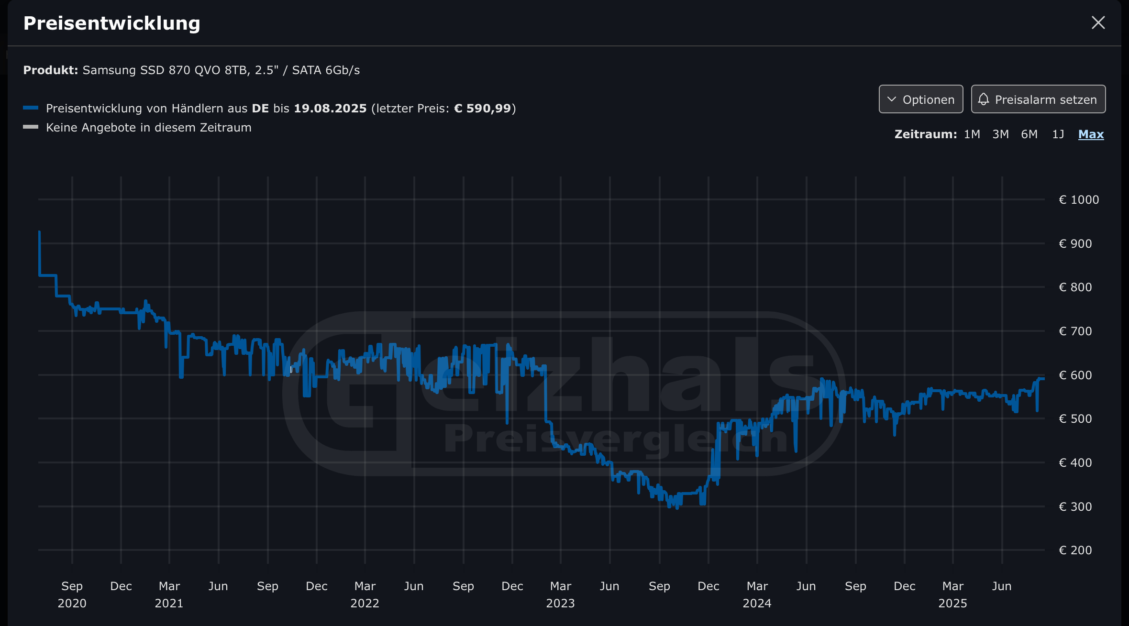The width and height of the screenshot is (1129, 626).
Task: Click the Mar 2023 x-axis label
Action: click(x=561, y=594)
